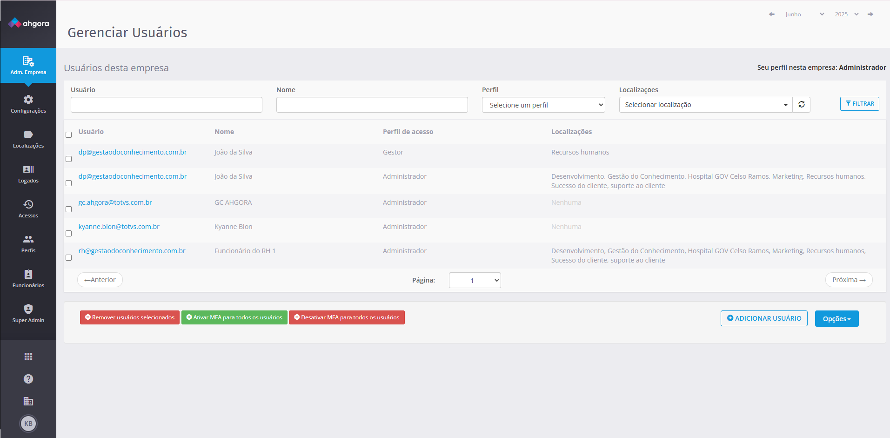890x438 pixels.
Task: Refresh the localizações list
Action: [x=802, y=105]
